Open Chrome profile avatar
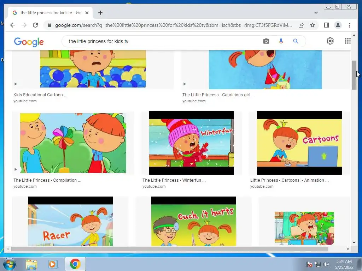 338,25
